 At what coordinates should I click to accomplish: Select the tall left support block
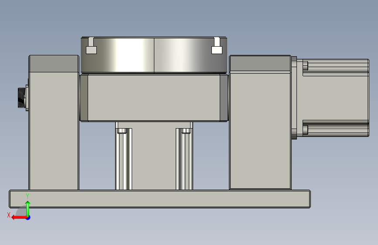54,122
